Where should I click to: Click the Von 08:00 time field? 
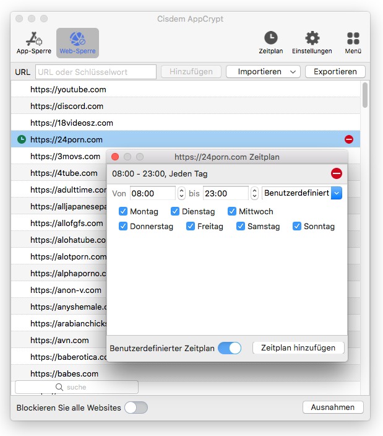(x=153, y=193)
